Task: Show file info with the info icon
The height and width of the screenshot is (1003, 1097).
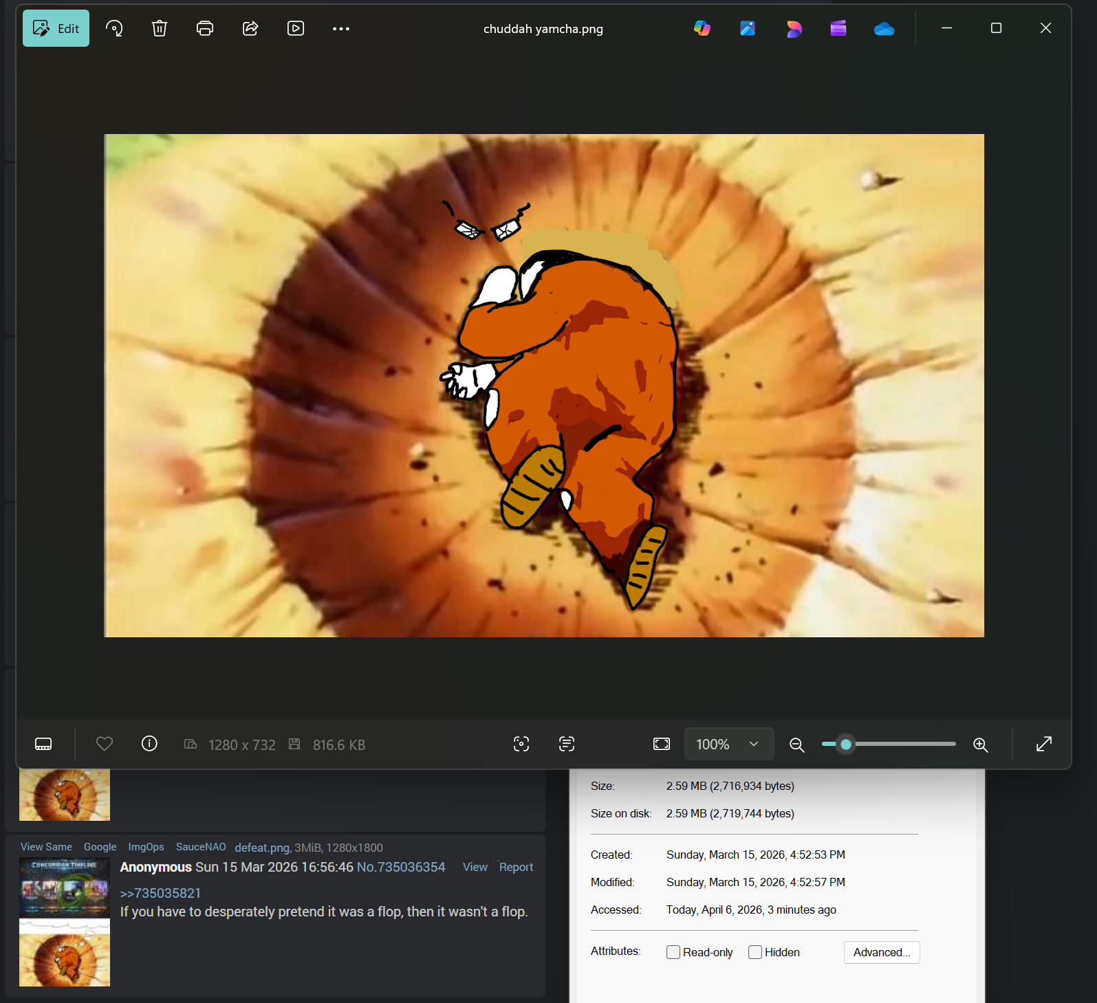Action: [149, 744]
